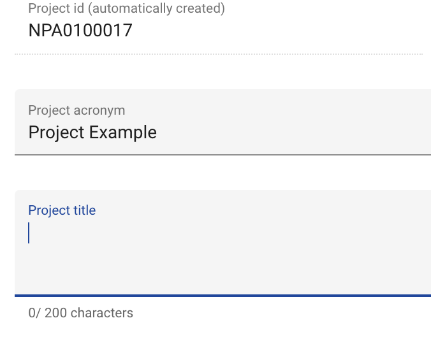
Task: Click the blinking text cursor in Project title
Action: pyautogui.click(x=29, y=233)
